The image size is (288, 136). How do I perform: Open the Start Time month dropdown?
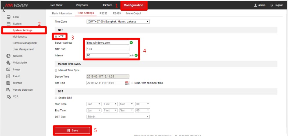click(94, 104)
